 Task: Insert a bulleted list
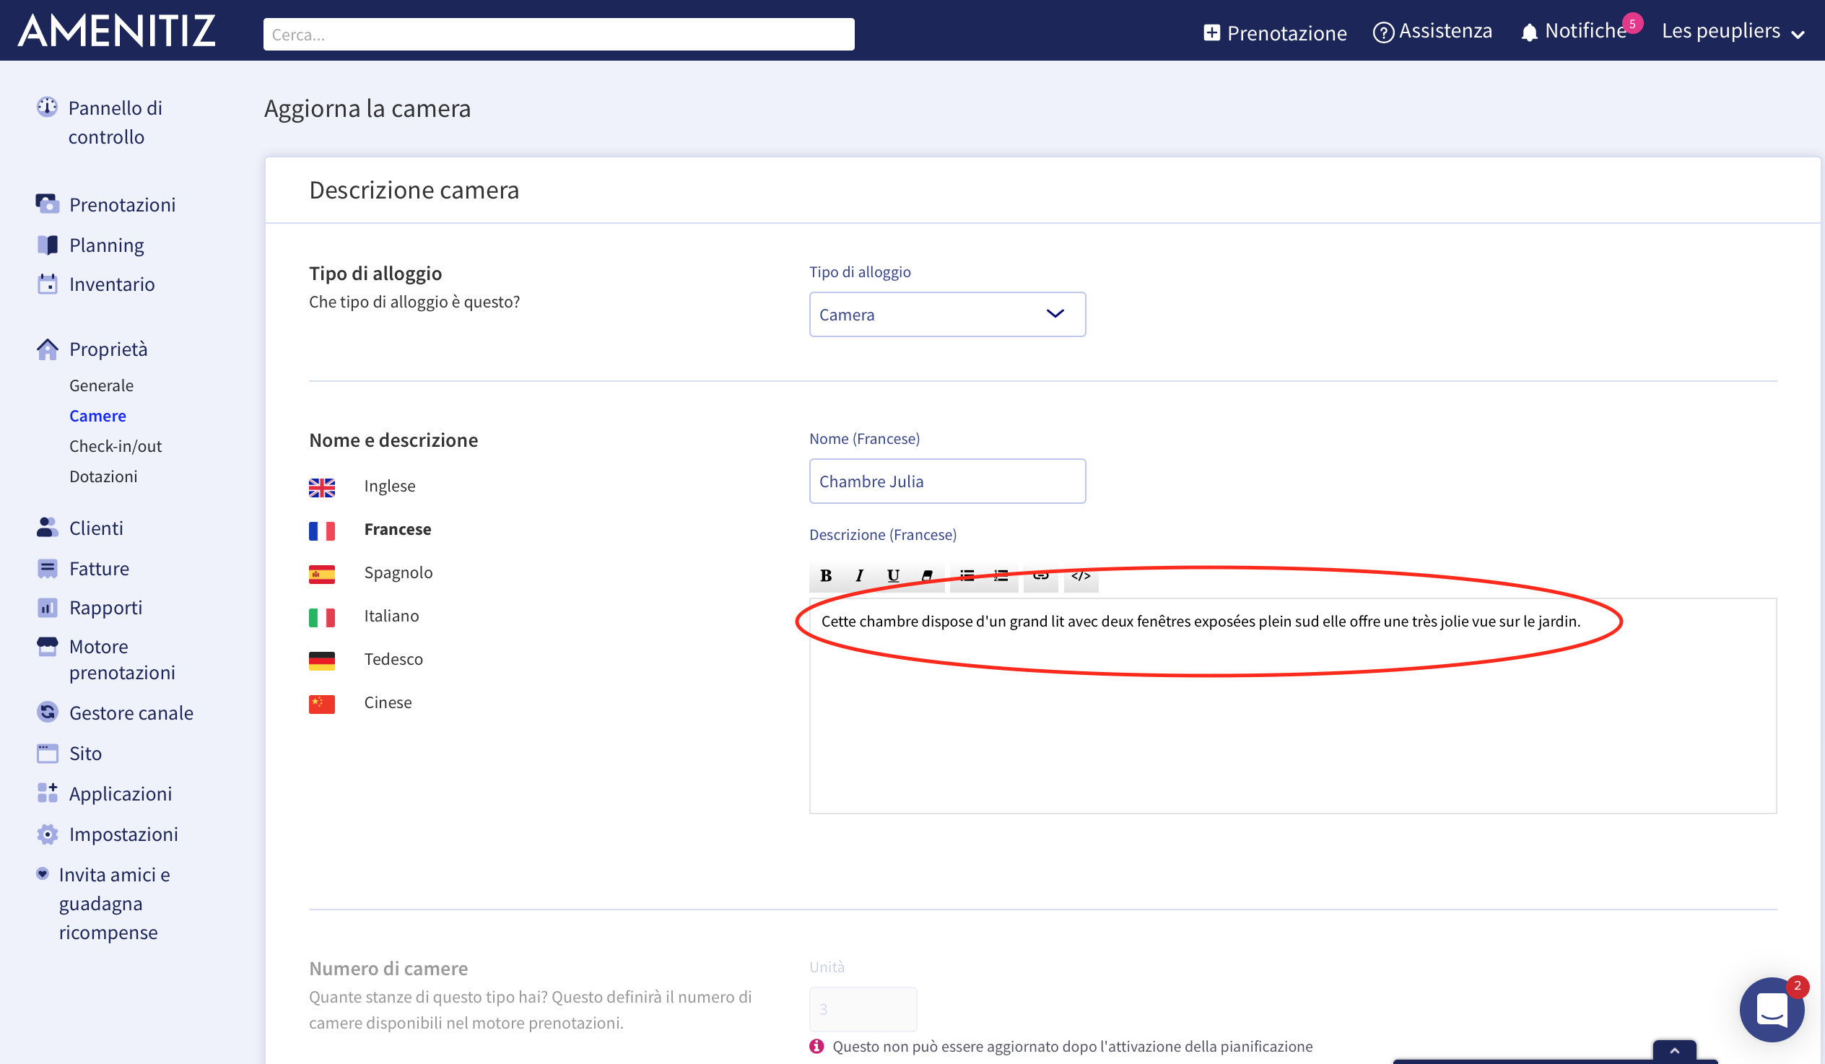click(966, 576)
